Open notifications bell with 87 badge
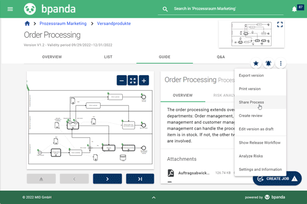Image resolution: width=307 pixels, height=204 pixels. (x=294, y=9)
